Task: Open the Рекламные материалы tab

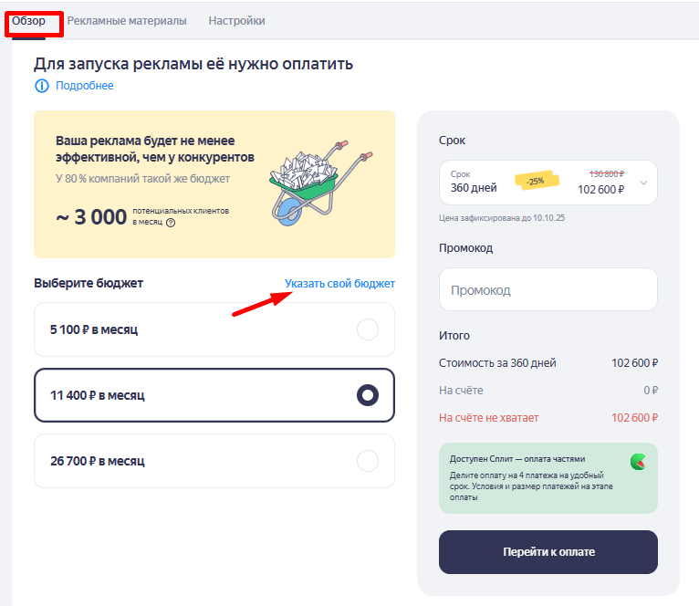Action: (x=127, y=20)
